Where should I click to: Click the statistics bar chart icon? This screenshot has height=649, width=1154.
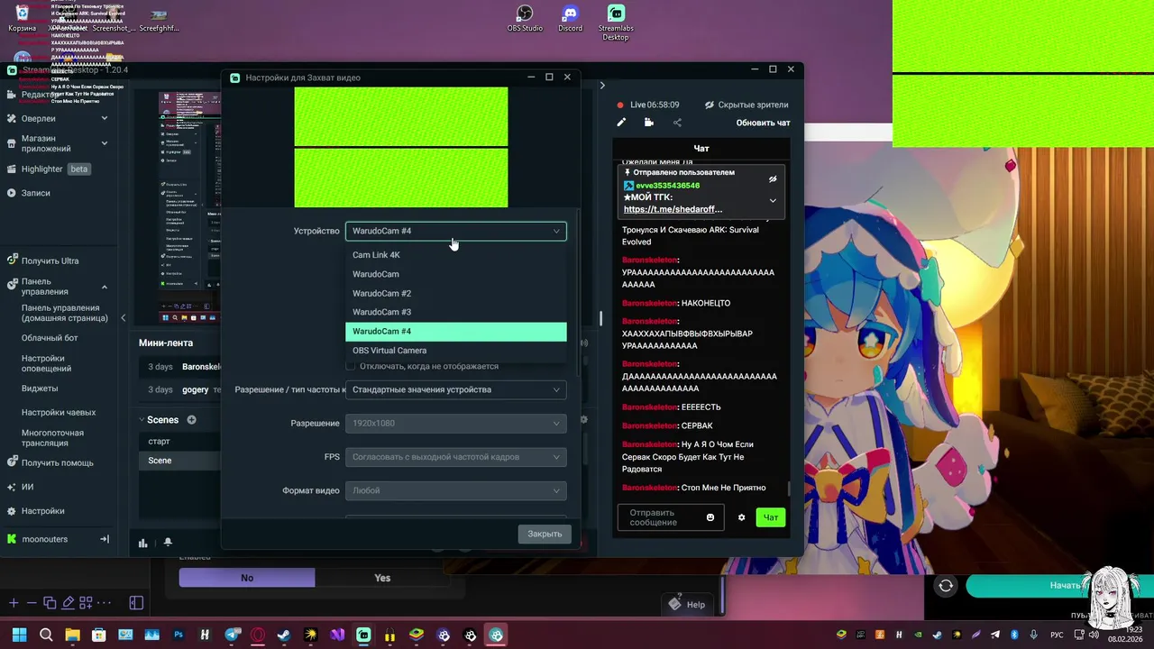tap(142, 542)
